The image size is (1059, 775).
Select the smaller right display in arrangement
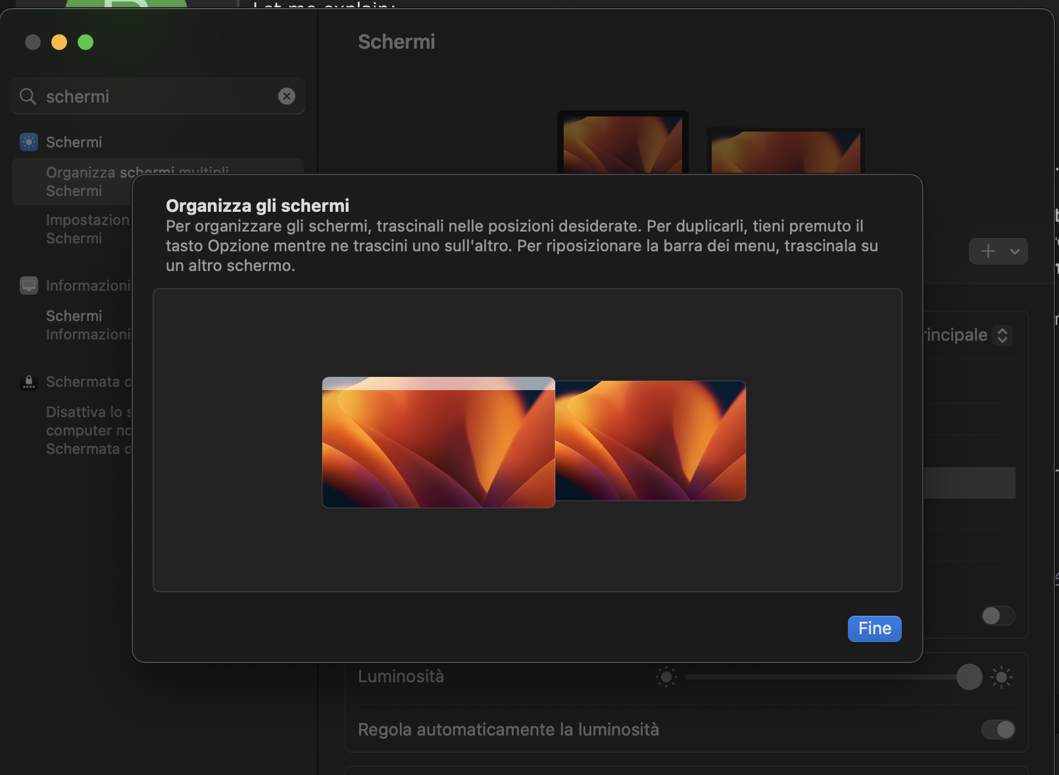pos(651,441)
